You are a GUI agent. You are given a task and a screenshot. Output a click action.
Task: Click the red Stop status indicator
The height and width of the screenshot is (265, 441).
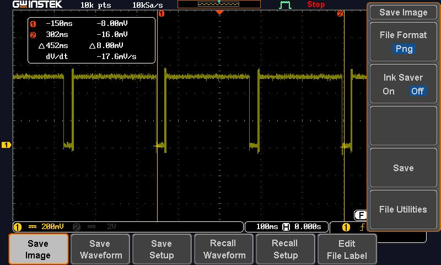[316, 4]
